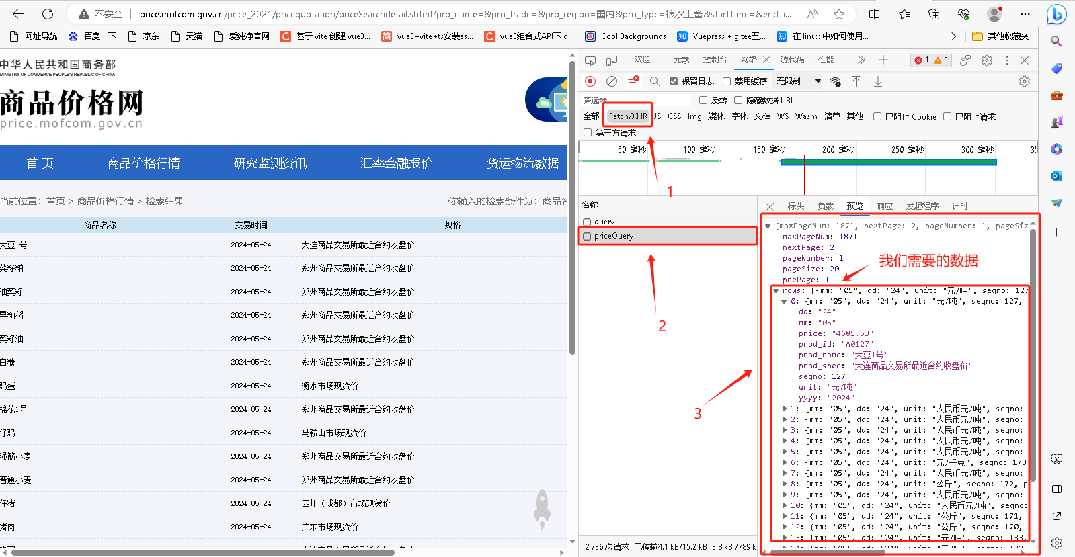The width and height of the screenshot is (1075, 557).
Task: Open 研究监测资讯 nav link
Action: tap(270, 163)
